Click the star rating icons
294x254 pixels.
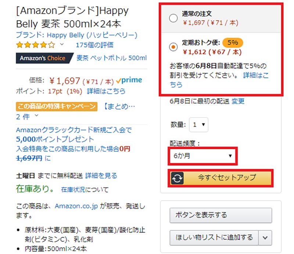tap(36, 45)
